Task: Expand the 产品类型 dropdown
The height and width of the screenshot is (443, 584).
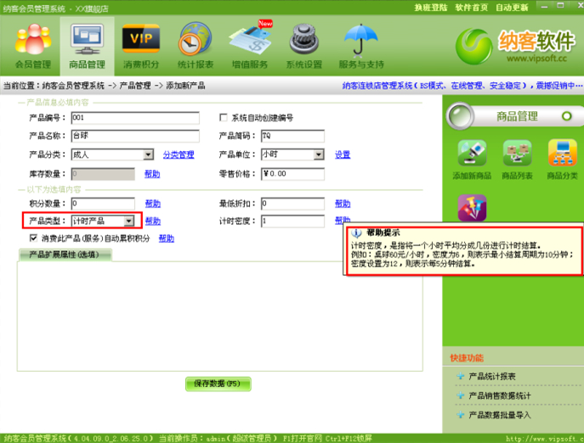Action: tap(128, 222)
